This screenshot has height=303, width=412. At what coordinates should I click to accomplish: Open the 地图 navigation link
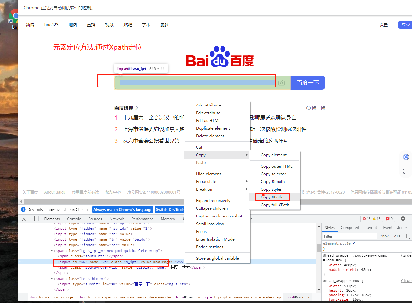[x=73, y=25]
